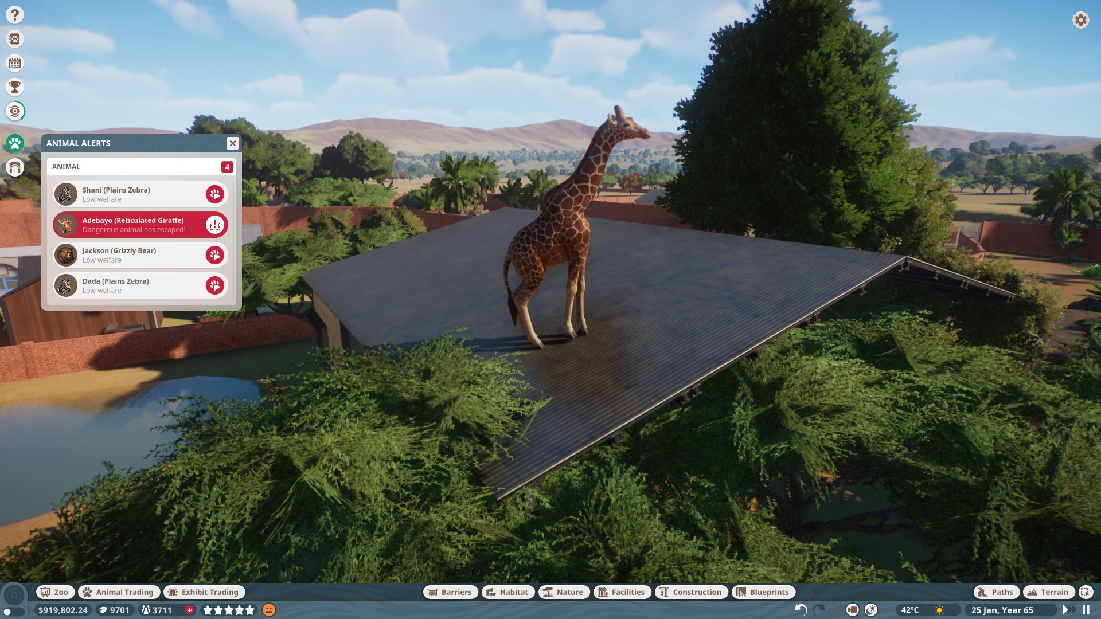Select Dada (Plains Zebra) alert row
The image size is (1101, 619).
coord(140,285)
